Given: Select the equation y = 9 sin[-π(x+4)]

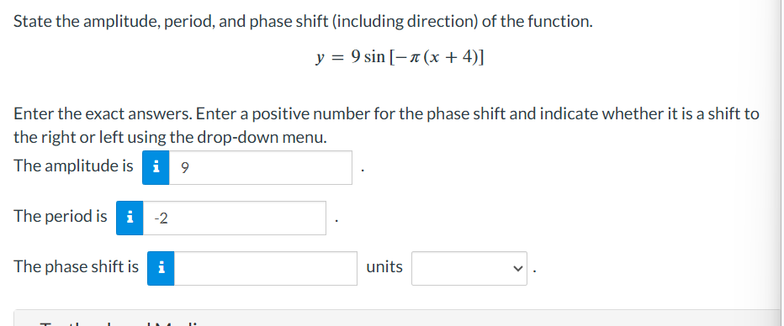Looking at the screenshot, I should coord(400,57).
